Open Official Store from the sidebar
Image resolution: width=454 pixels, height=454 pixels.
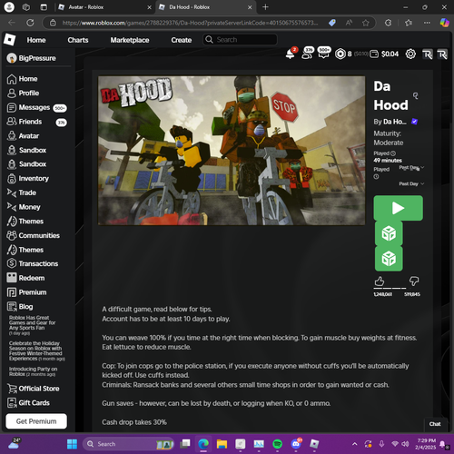point(34,389)
